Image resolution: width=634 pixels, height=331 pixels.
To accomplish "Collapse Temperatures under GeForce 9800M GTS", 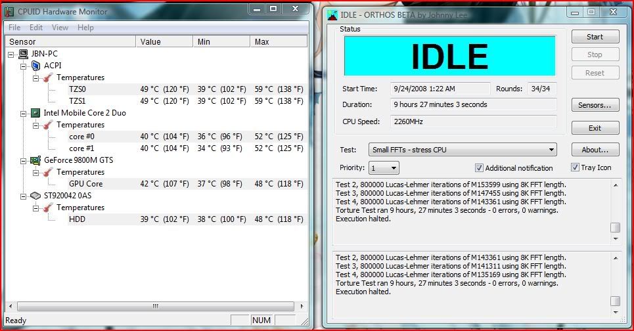I will click(36, 173).
